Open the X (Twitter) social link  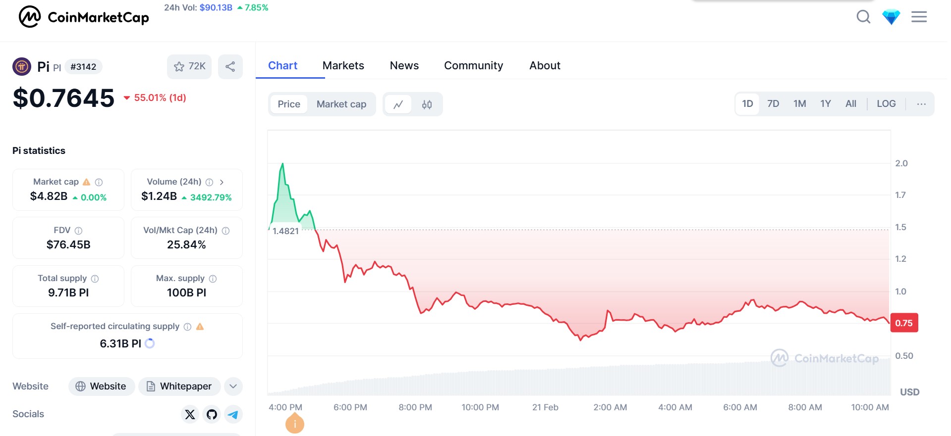point(190,414)
